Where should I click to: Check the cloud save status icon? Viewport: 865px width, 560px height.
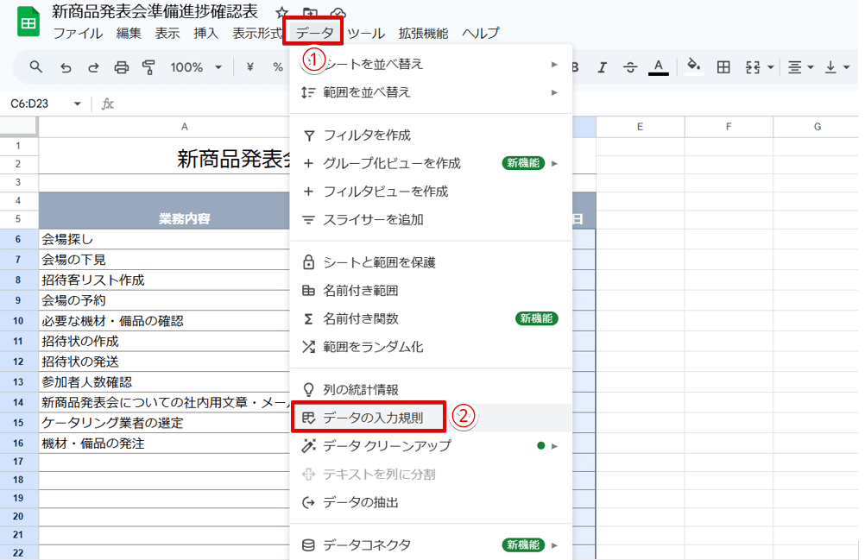tap(338, 12)
